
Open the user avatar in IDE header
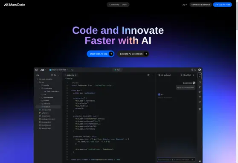[200, 70]
